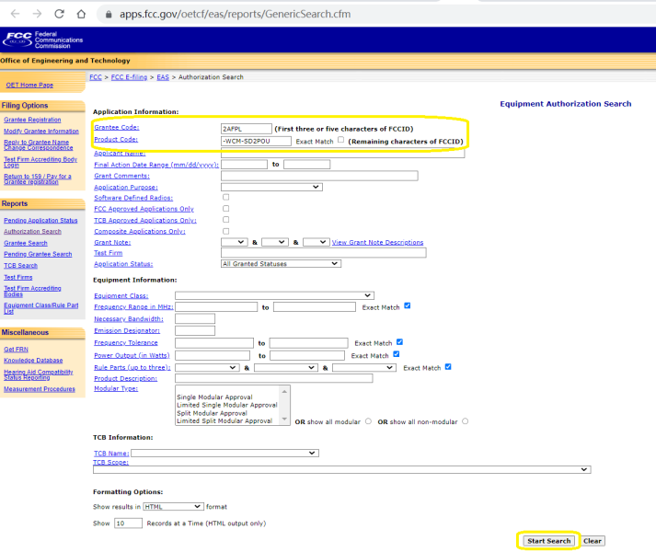Viewport: 656px width, 552px height.
Task: Check FCC Approved Applications Only
Action: 226,209
